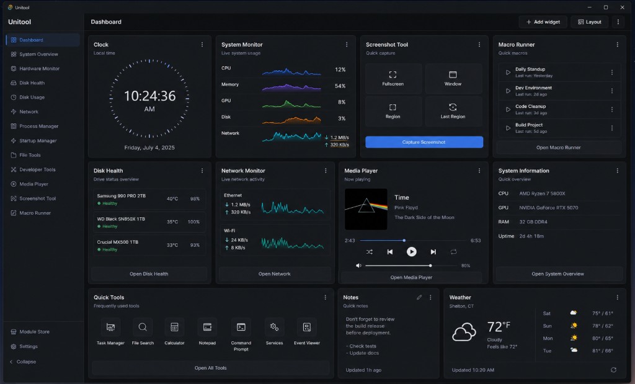This screenshot has height=384, width=635.
Task: Click Open Media Player button
Action: [x=411, y=277]
